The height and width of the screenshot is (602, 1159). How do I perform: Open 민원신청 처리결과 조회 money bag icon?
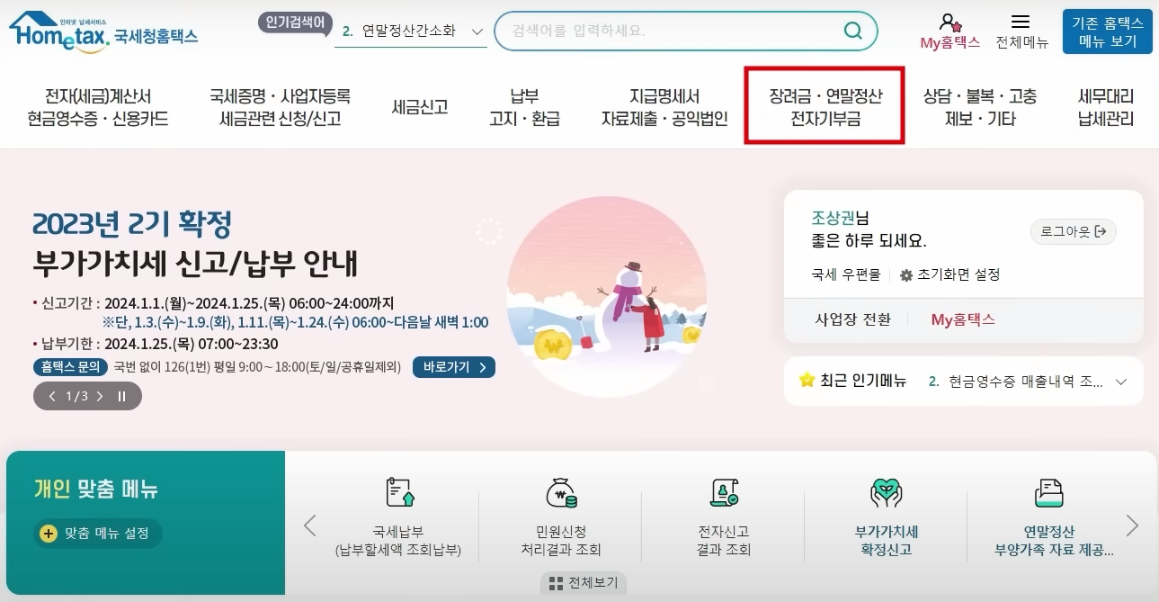pyautogui.click(x=561, y=494)
